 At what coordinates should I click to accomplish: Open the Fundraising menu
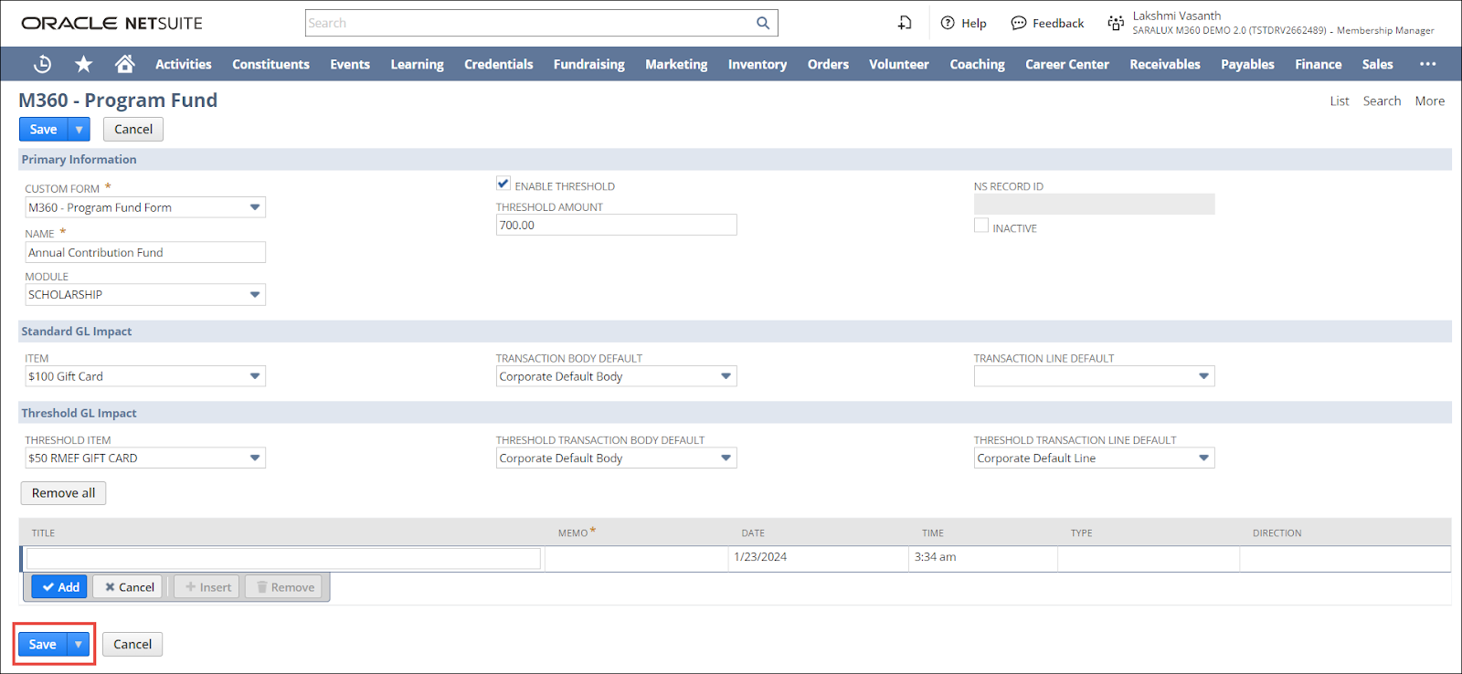(x=588, y=64)
